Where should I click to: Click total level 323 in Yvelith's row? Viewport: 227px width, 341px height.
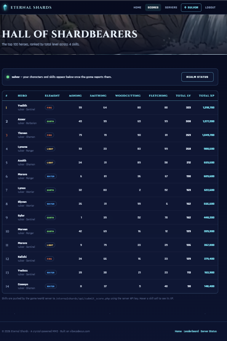[x=189, y=108]
